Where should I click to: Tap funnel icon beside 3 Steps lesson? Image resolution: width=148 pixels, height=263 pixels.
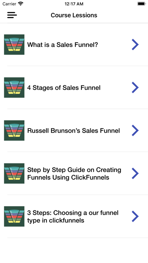14,217
